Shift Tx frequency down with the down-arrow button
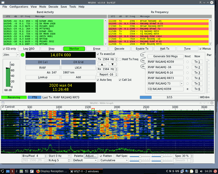The image size is (218, 174). pyautogui.click(x=112, y=64)
